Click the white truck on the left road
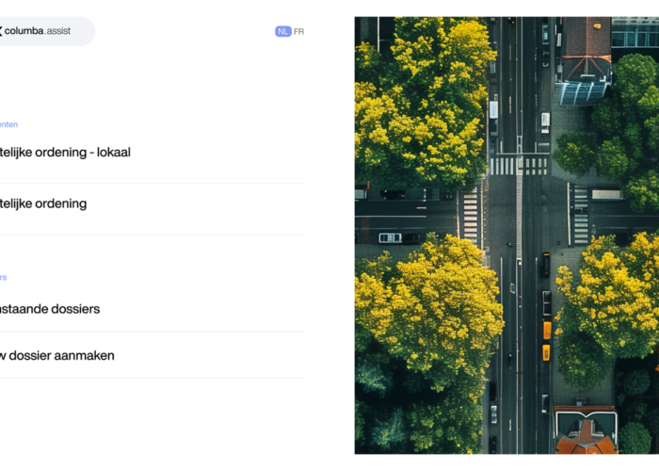 [x=390, y=238]
